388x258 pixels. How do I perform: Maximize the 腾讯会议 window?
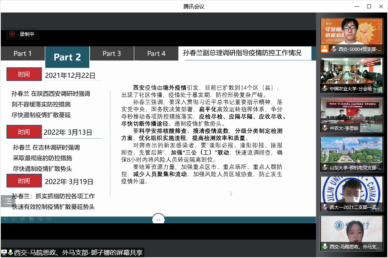369,6
